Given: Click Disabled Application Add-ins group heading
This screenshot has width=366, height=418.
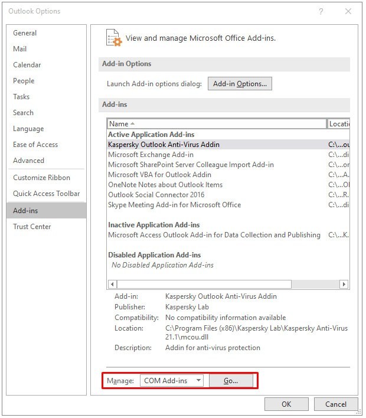Looking at the screenshot, I should (x=154, y=255).
